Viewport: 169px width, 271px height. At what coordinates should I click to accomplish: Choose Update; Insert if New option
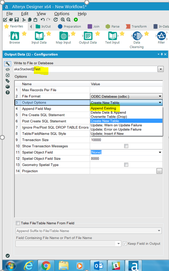(107, 134)
